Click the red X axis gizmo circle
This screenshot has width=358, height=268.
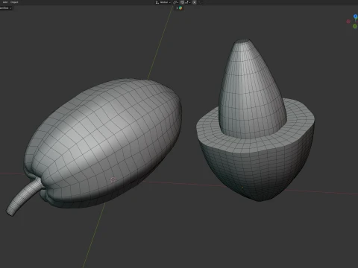coord(348,22)
